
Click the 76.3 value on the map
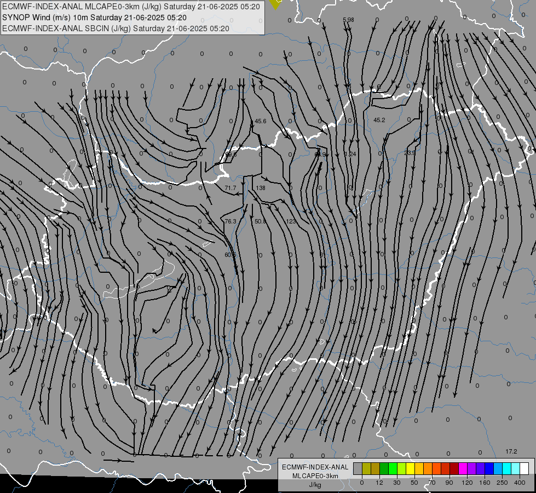tap(230, 221)
